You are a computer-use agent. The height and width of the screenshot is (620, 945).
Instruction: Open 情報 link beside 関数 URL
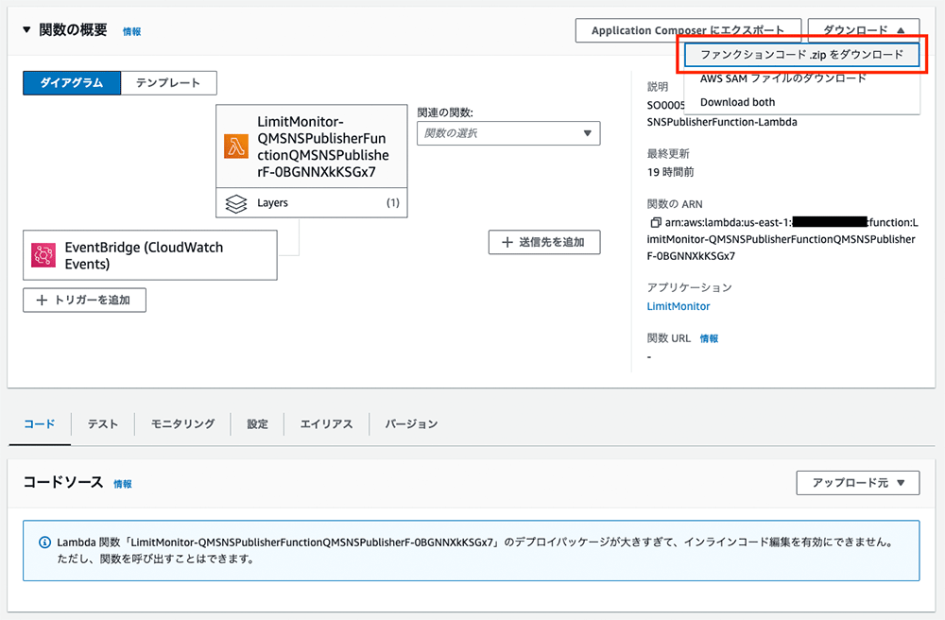click(709, 338)
